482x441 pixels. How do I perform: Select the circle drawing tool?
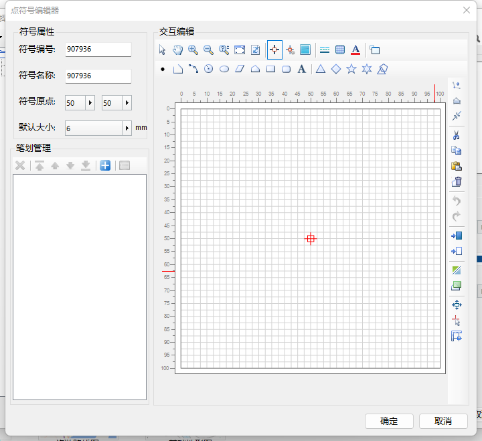coord(209,69)
